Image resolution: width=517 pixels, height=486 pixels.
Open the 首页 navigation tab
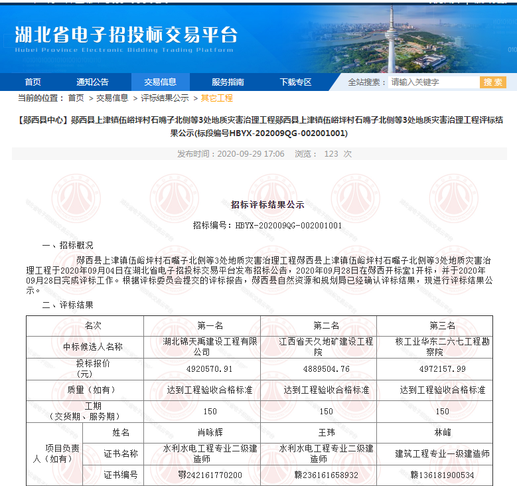coord(33,82)
